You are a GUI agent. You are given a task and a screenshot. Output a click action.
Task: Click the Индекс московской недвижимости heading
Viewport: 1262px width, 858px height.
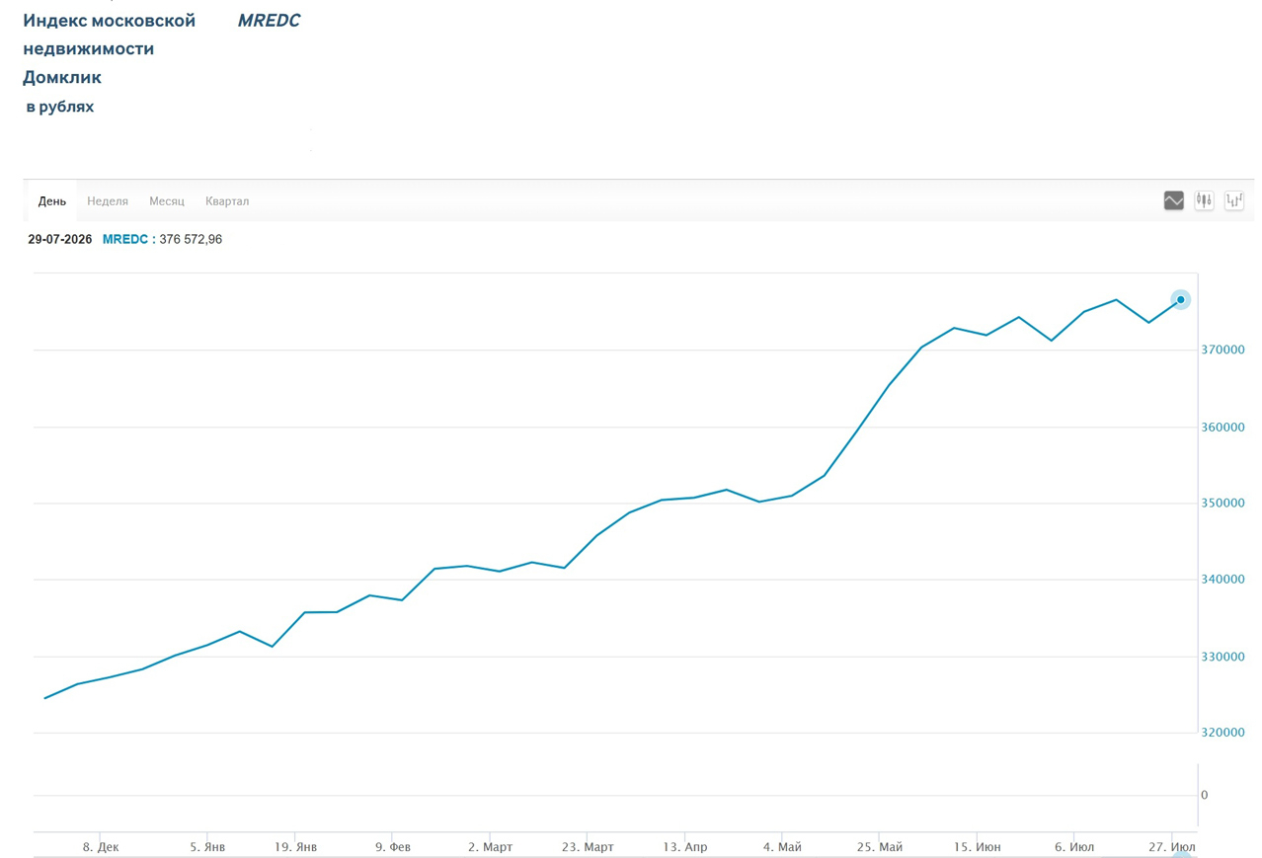click(110, 35)
